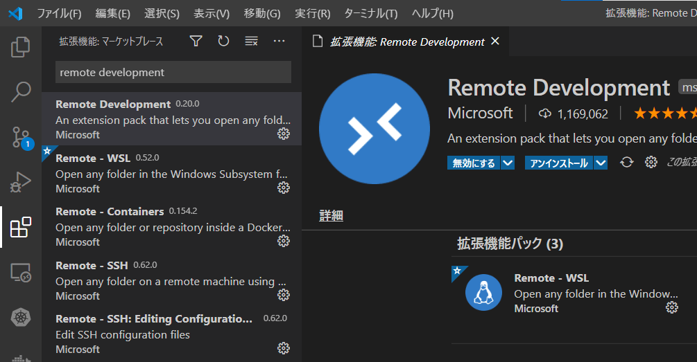Screen dimensions: 697x362
Task: Open gear menu for SSH Editing Configuration
Action: pos(284,348)
